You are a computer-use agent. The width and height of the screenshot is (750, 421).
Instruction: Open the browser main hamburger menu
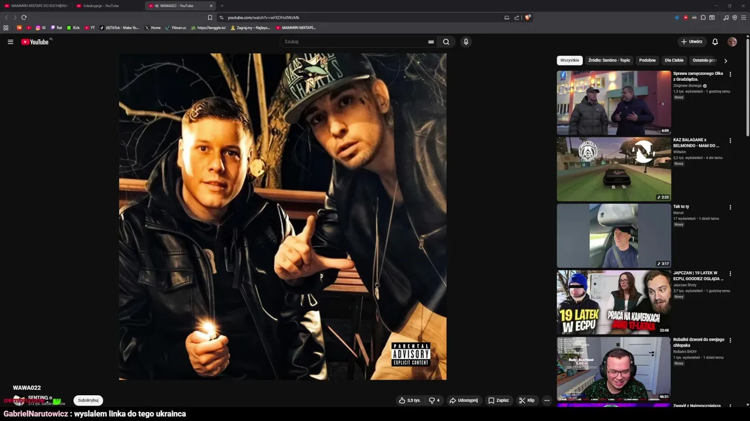[744, 18]
